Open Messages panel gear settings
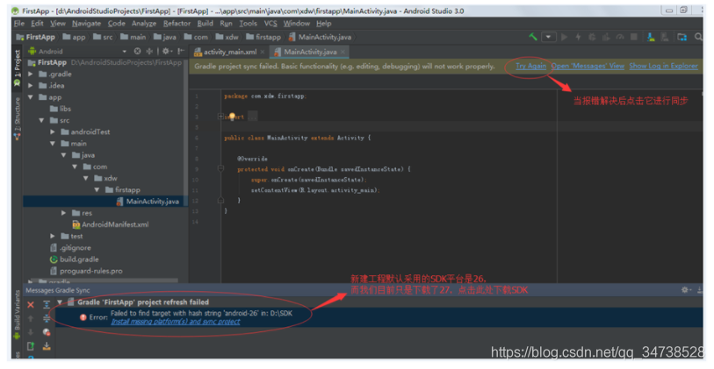 tap(685, 289)
